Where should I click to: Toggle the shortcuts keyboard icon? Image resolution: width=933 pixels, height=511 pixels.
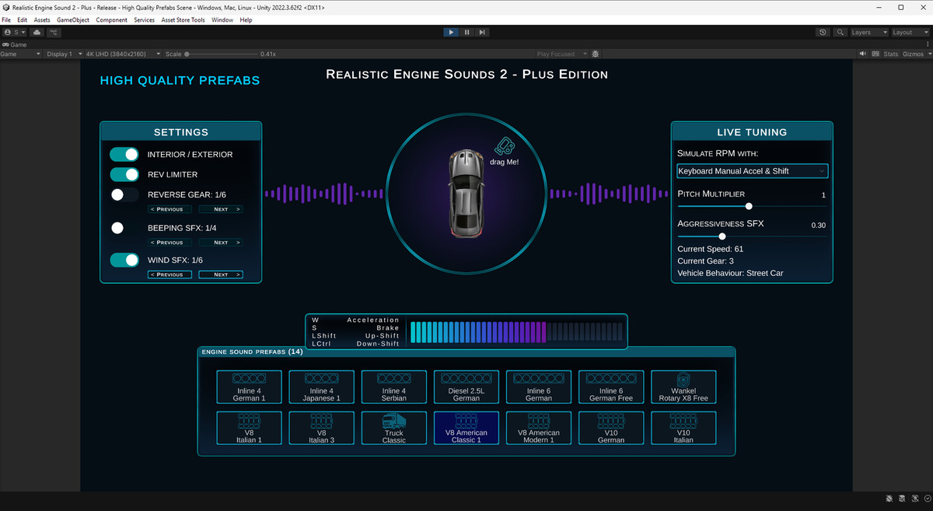point(875,54)
